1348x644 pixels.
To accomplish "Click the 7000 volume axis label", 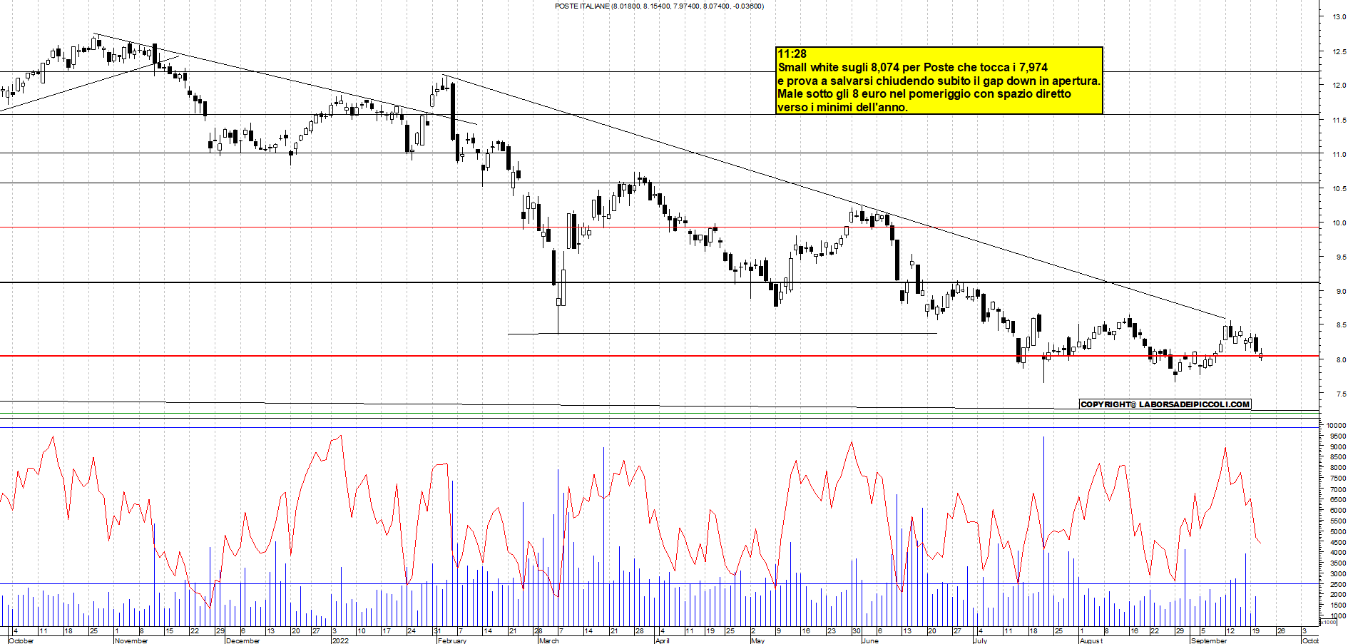I will pyautogui.click(x=1338, y=490).
